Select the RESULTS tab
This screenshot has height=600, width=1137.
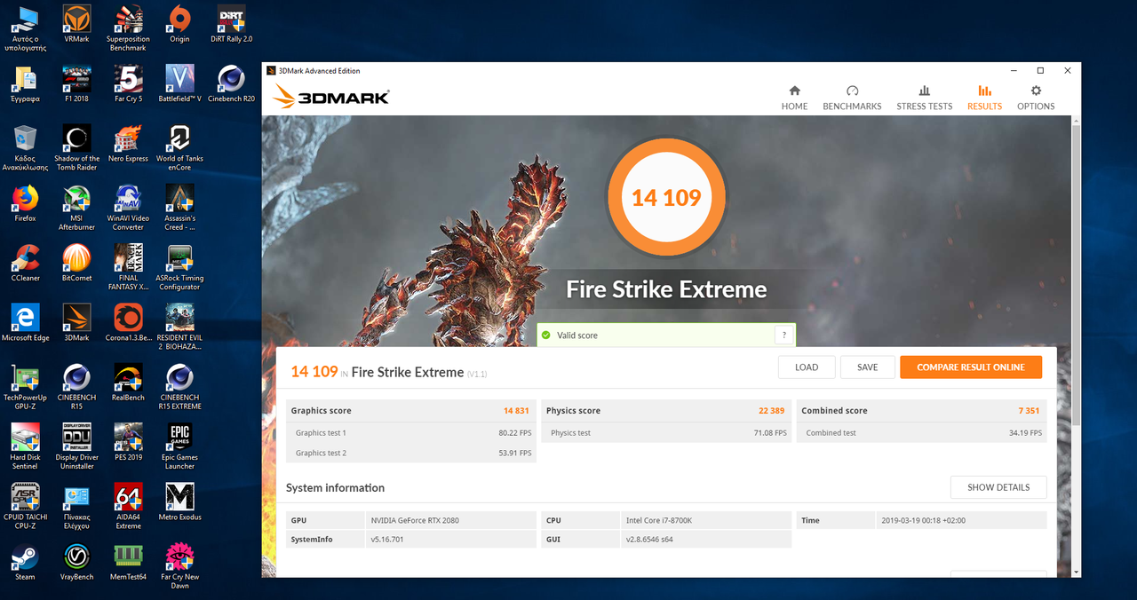point(984,98)
